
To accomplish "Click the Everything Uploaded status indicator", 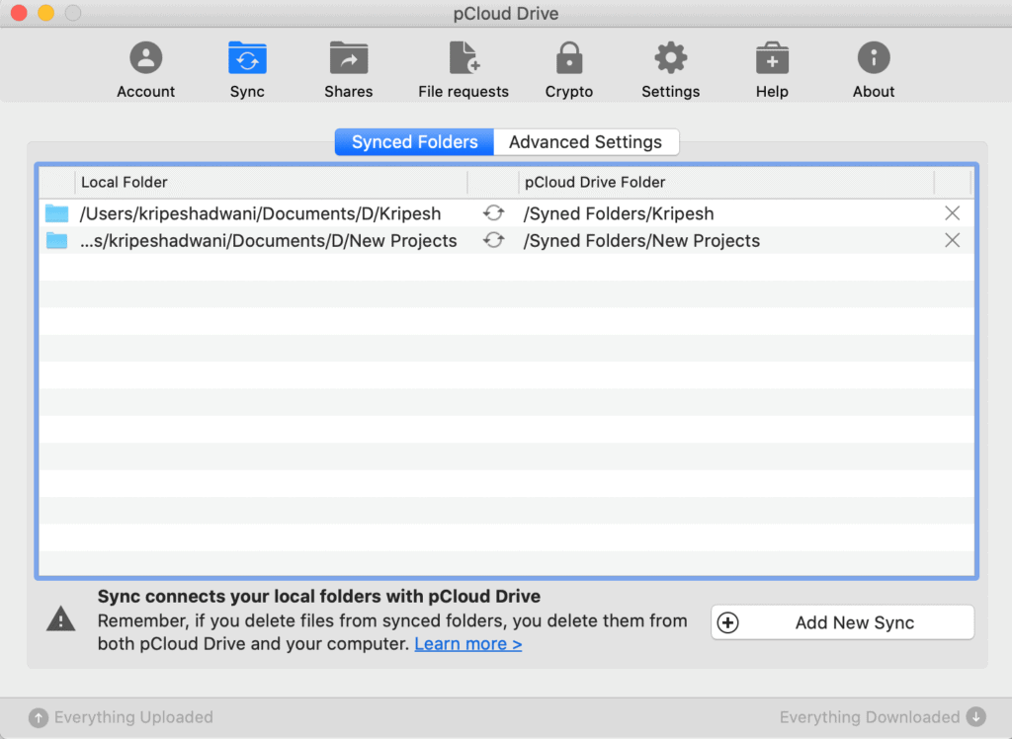I will click(x=121, y=717).
